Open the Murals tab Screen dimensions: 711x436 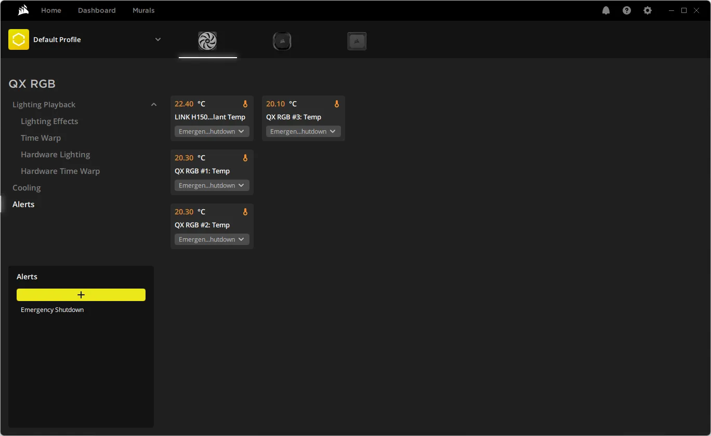click(x=143, y=10)
